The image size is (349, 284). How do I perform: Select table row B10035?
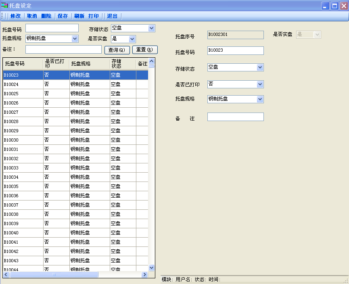(x=76, y=186)
